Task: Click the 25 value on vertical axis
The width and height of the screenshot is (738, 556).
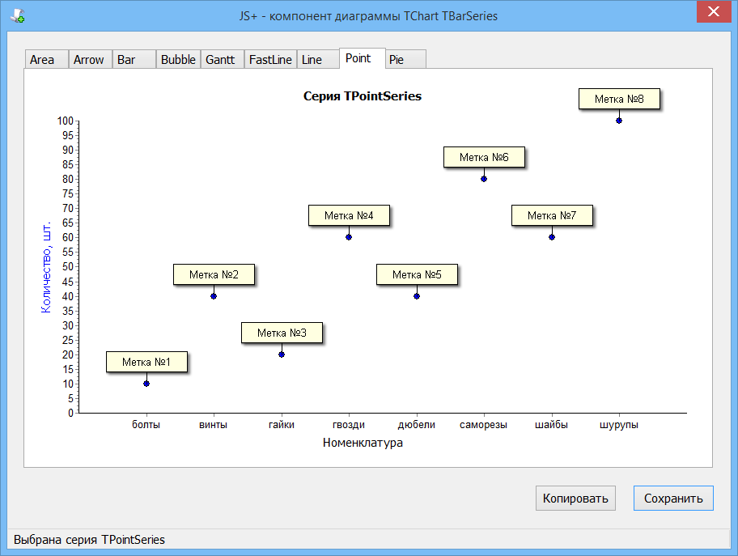Action: 68,340
